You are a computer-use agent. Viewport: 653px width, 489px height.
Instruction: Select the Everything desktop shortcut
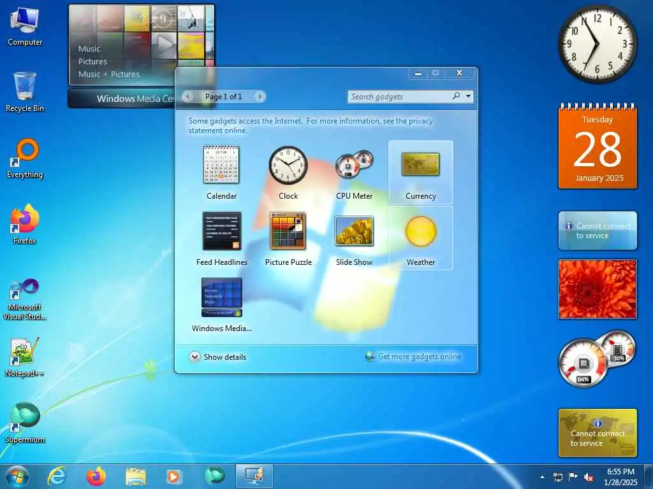pos(25,159)
